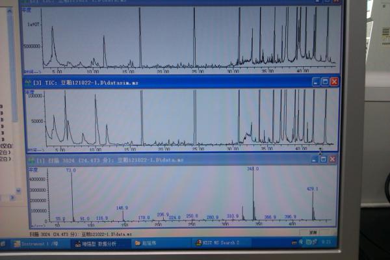This screenshot has width=390, height=260.
Task: Click the [1] scan window title bar icon
Action: coord(31,161)
